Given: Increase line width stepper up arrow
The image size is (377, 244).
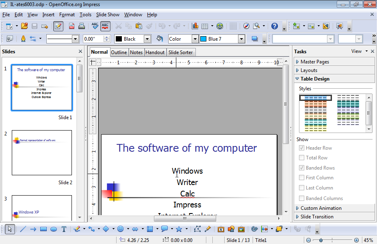Looking at the screenshot, I should point(107,37).
